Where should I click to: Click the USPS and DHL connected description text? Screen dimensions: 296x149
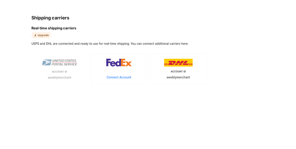click(110, 44)
